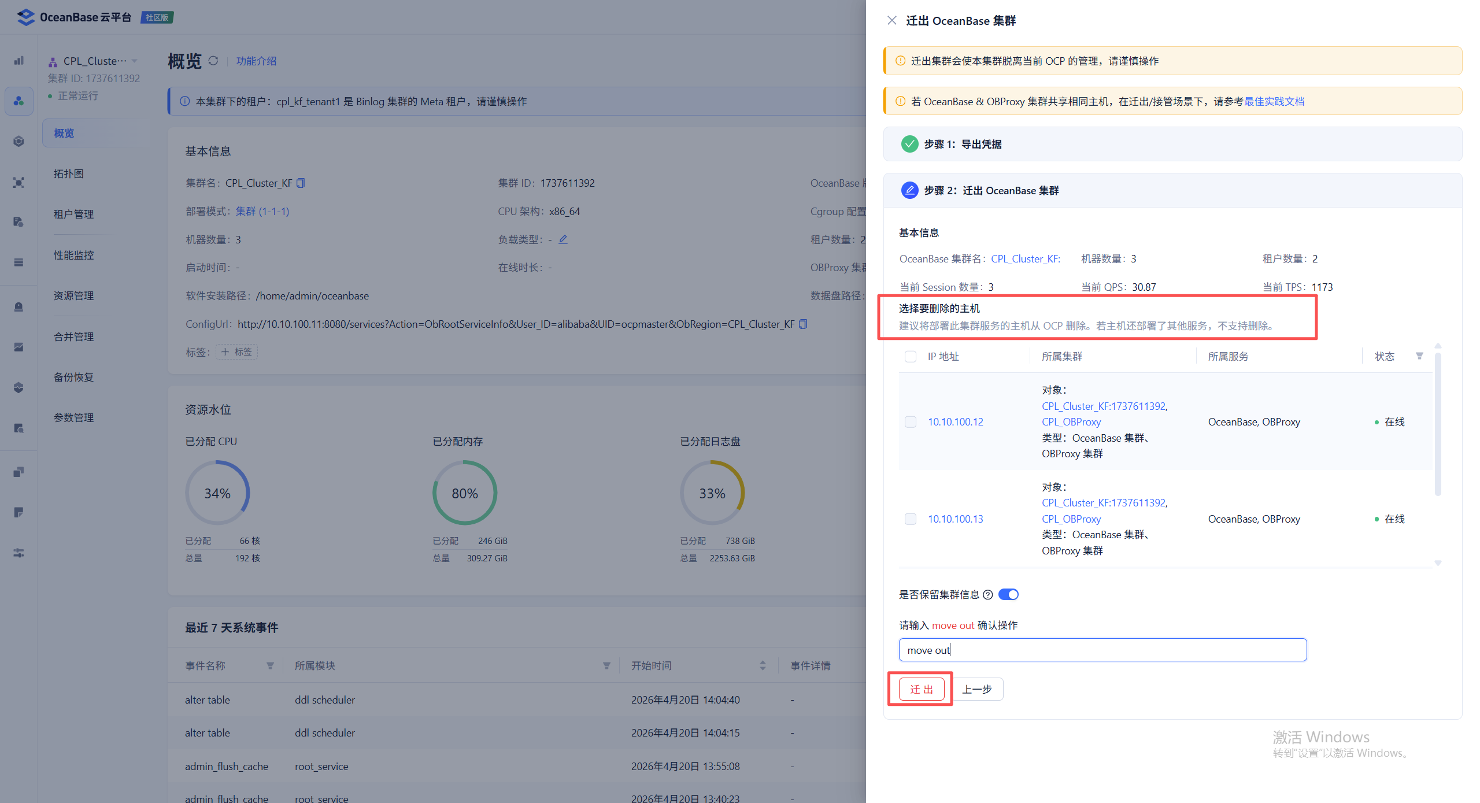Click the move out confirmation input
This screenshot has height=803, width=1480.
[1102, 650]
